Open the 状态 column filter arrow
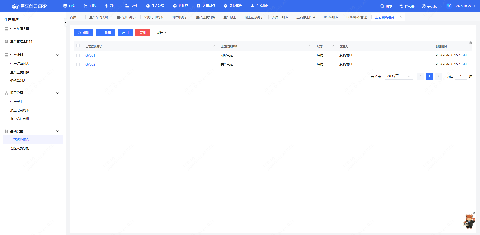The height and width of the screenshot is (235, 480). click(333, 46)
